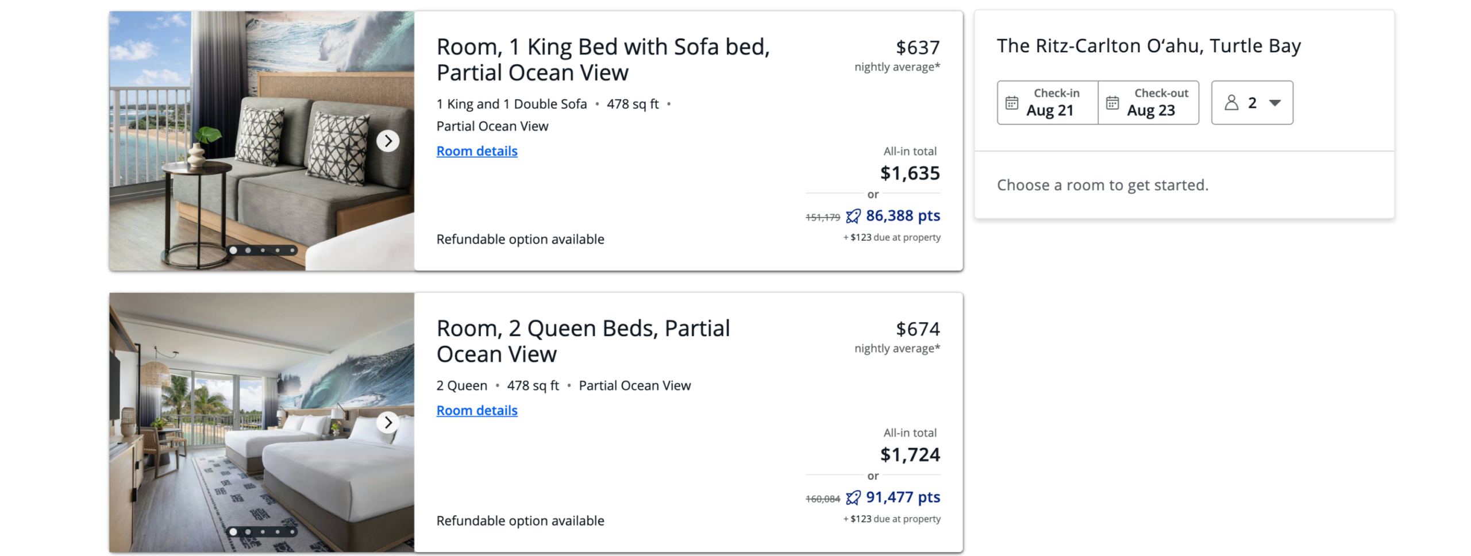Choose the $1,724 all-in total price
1471x556 pixels.
pos(910,454)
